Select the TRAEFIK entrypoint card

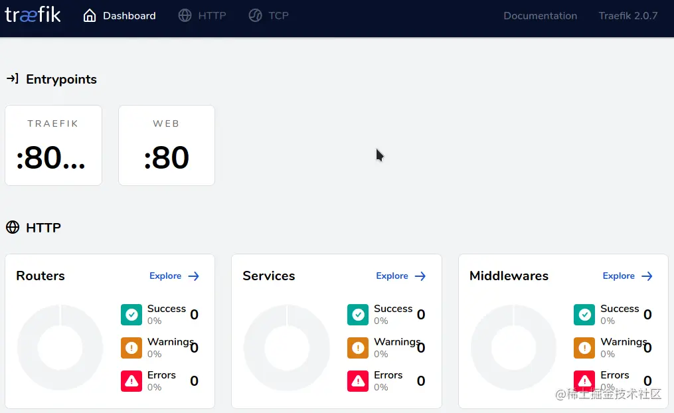(x=53, y=145)
